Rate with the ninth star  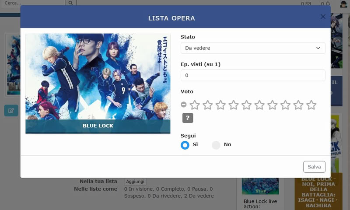(298, 105)
